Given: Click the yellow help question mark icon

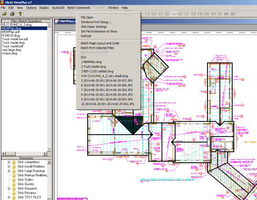Looking at the screenshot, I should [20, 14].
